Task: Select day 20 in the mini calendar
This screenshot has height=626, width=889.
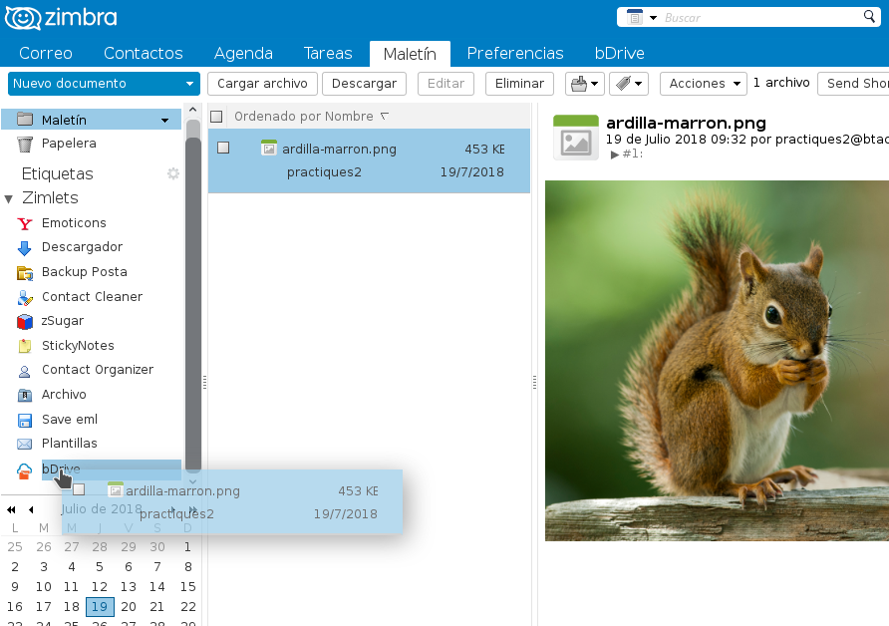Action: 129,607
